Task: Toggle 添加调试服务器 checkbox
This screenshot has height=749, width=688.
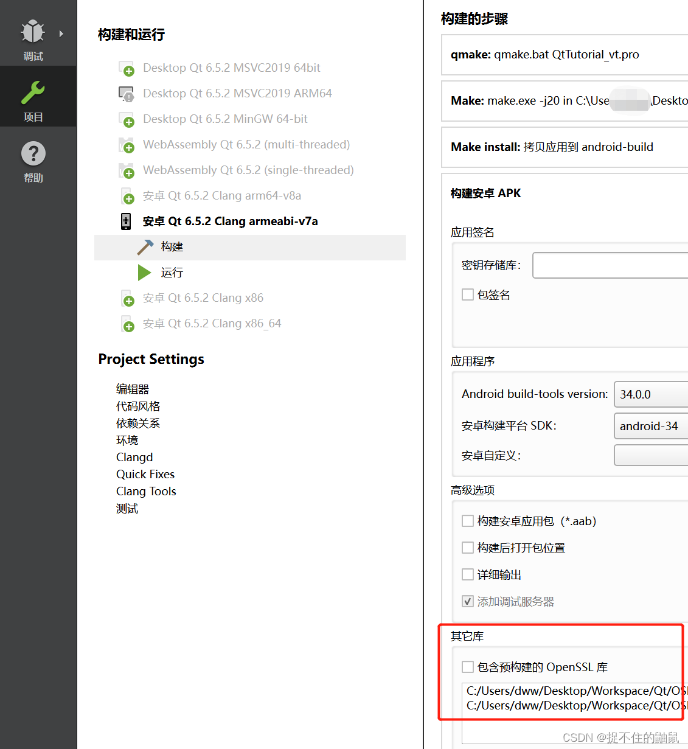Action: pyautogui.click(x=468, y=601)
